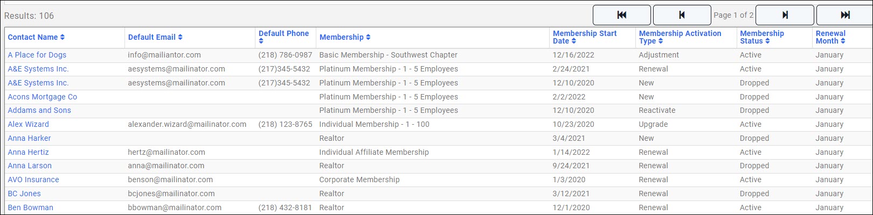Sort by Default Phone column arrows
This screenshot has width=873, height=215.
coord(261,41)
